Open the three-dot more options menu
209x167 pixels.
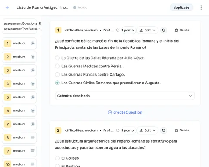point(201,7)
